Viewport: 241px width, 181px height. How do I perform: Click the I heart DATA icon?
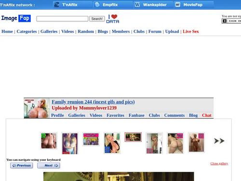pyautogui.click(x=113, y=19)
